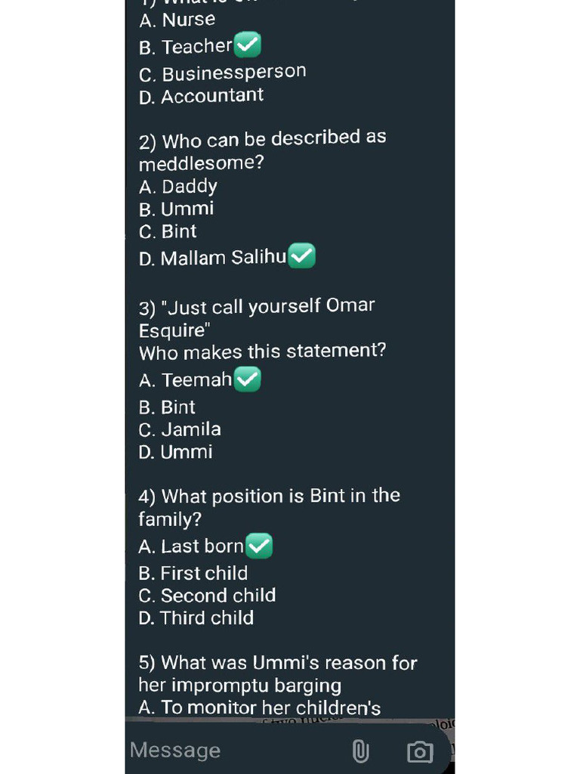Open the camera from message bar

point(420,751)
